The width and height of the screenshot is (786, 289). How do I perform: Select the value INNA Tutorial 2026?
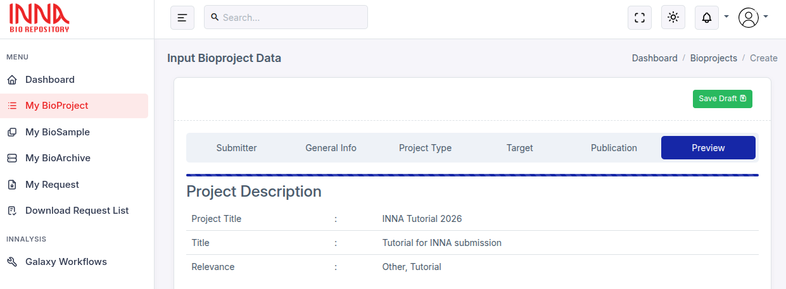tap(422, 219)
